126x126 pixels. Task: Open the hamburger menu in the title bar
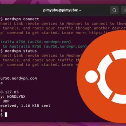coord(124,10)
